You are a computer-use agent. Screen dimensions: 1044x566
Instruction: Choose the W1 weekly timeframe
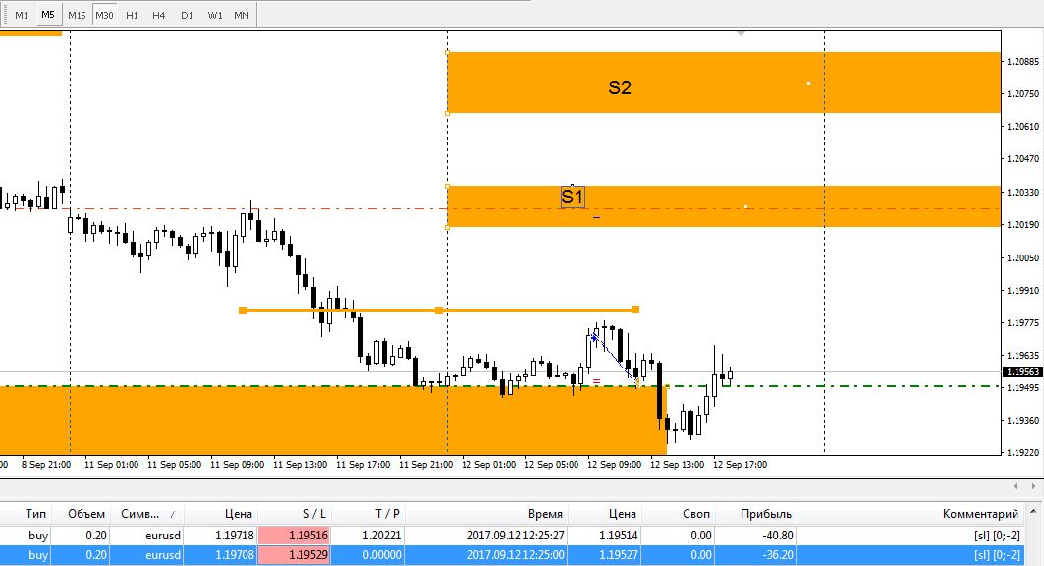(x=214, y=15)
